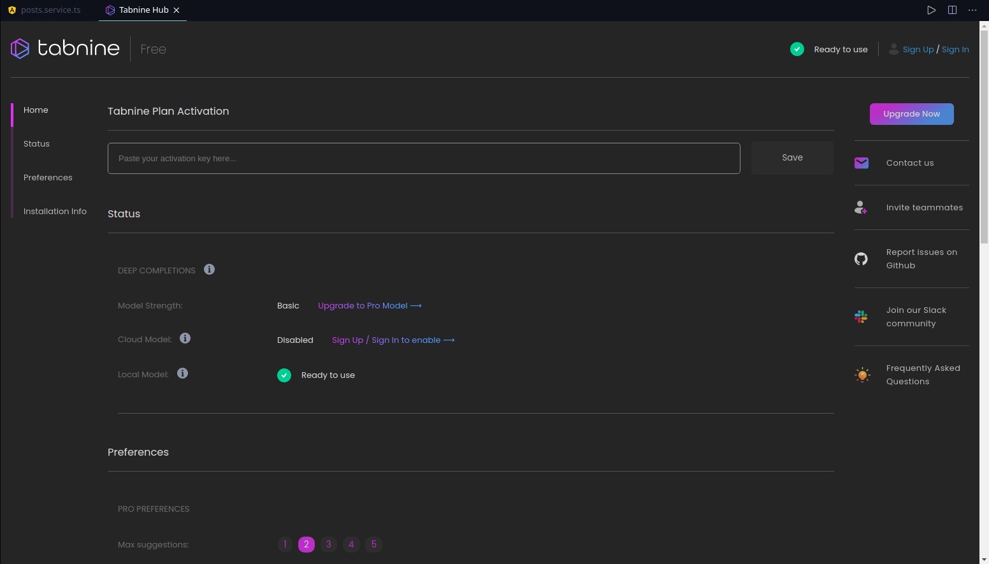Click the Disabled cloud model value
The width and height of the screenshot is (989, 564).
(295, 340)
